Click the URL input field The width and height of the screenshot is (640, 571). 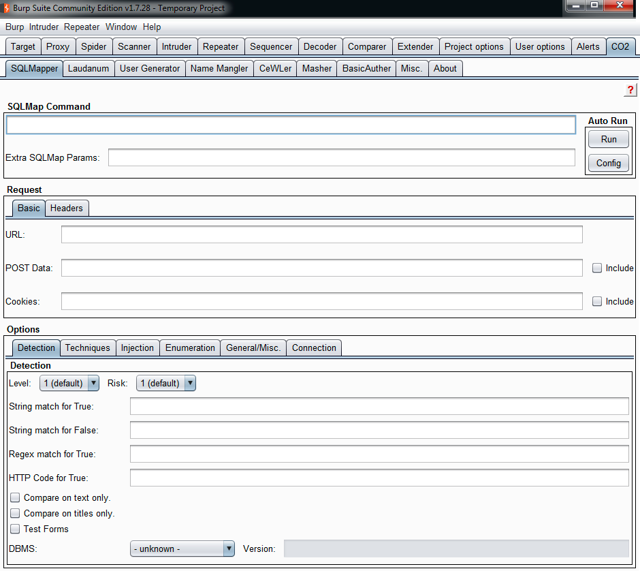click(322, 234)
